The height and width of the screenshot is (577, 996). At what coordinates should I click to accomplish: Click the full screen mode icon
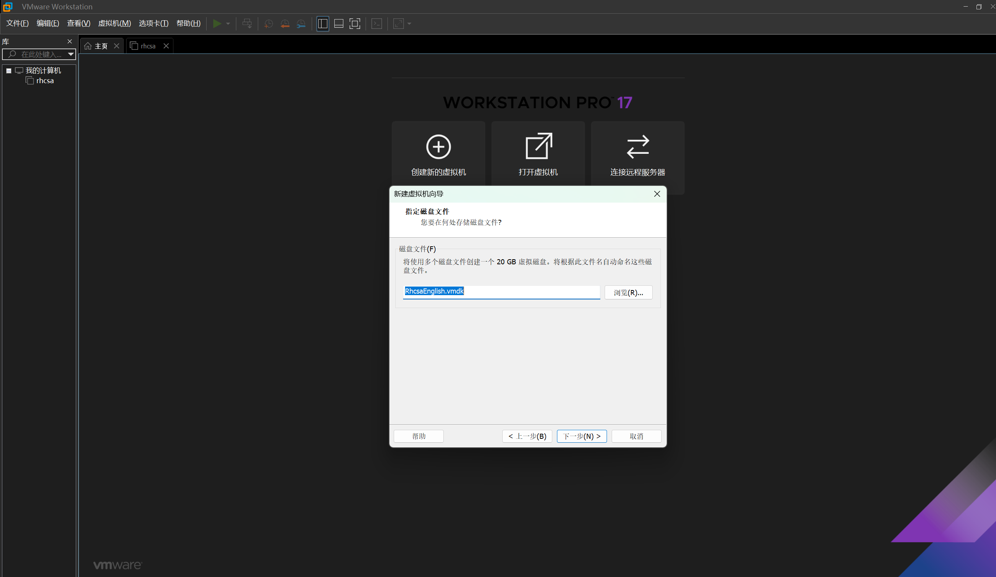pyautogui.click(x=355, y=24)
